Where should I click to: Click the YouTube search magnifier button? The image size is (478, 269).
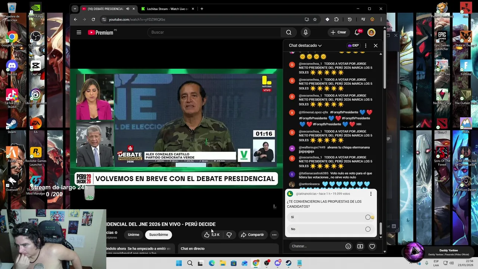point(289,33)
